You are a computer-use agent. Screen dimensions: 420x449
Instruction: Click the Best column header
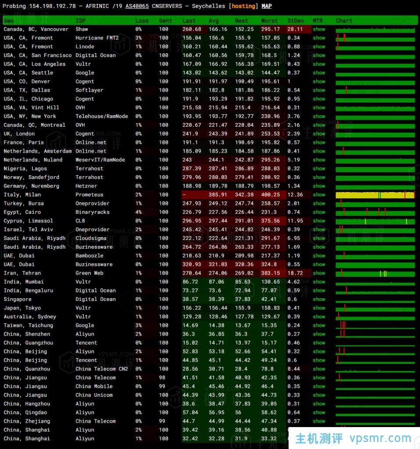(241, 21)
